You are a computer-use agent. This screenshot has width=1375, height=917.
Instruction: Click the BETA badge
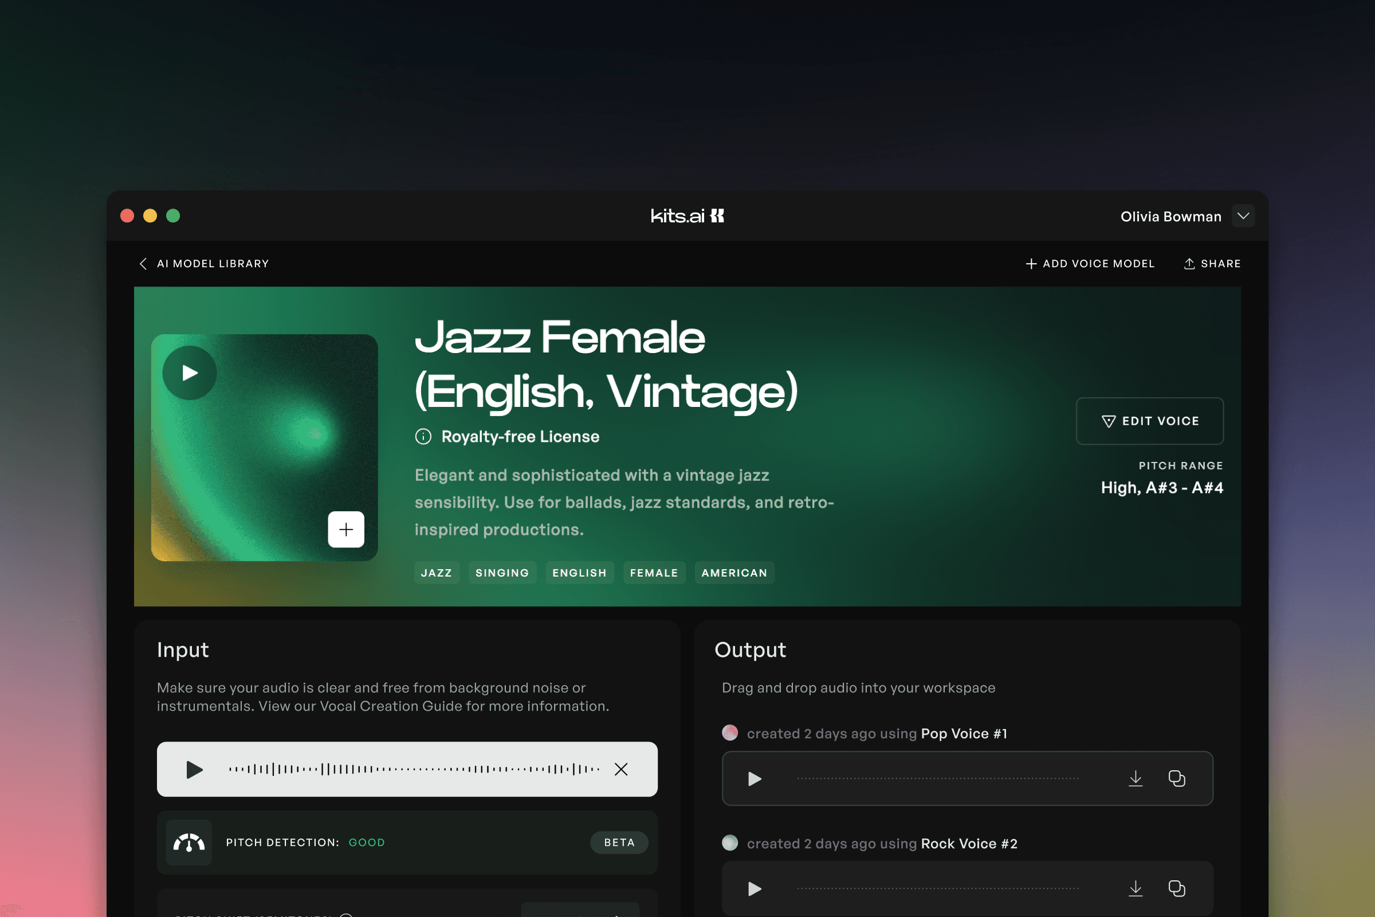pos(619,842)
